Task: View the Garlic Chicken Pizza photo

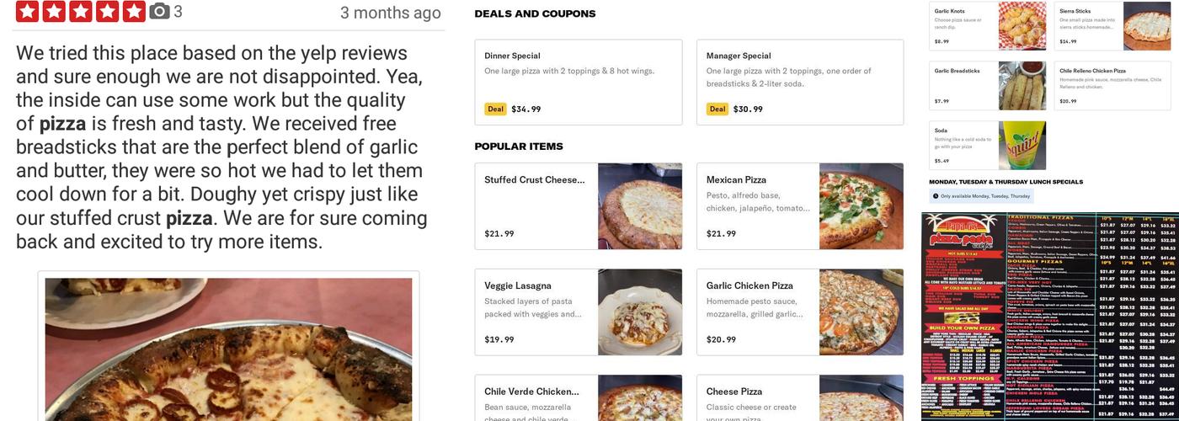Action: pos(862,312)
